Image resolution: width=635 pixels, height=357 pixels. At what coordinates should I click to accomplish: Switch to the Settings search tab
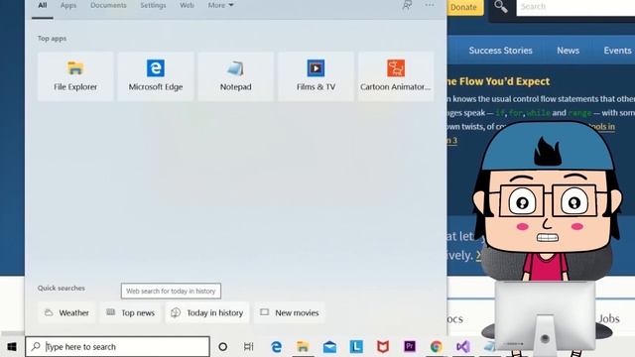[x=153, y=6]
